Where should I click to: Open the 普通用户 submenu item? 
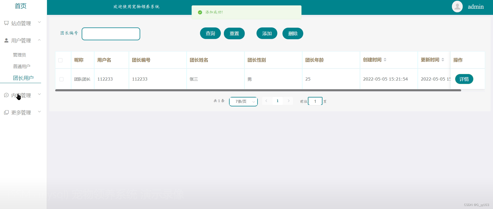[22, 66]
